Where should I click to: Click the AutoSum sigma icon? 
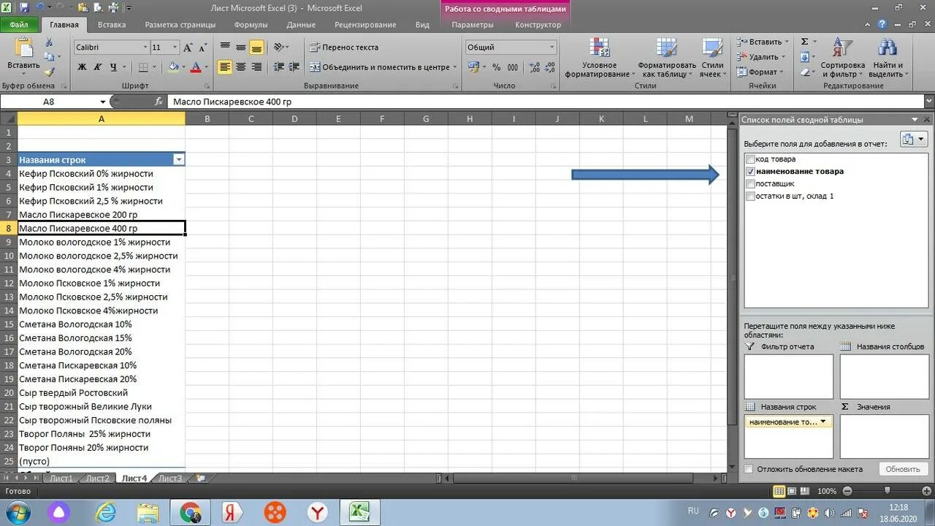[x=804, y=42]
